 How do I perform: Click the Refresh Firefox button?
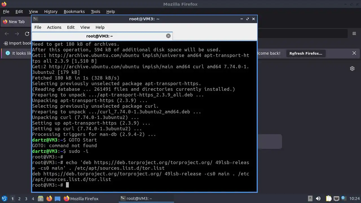coord(306,53)
